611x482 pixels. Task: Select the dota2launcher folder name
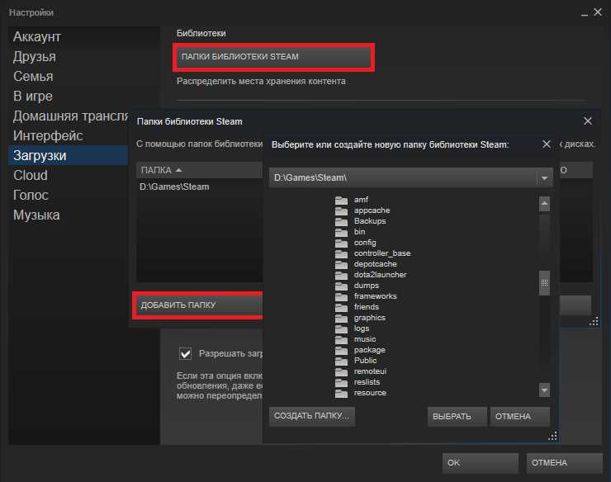[380, 275]
